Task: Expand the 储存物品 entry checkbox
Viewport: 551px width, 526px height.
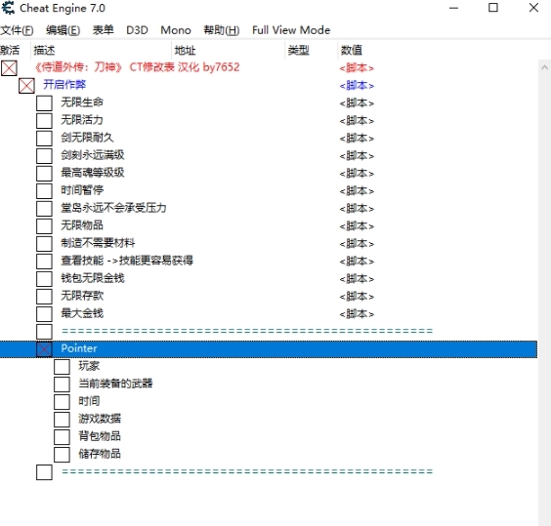Action: [62, 455]
